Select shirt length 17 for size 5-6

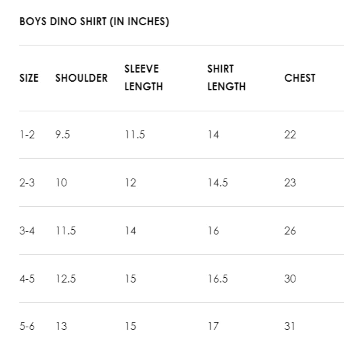(x=213, y=326)
